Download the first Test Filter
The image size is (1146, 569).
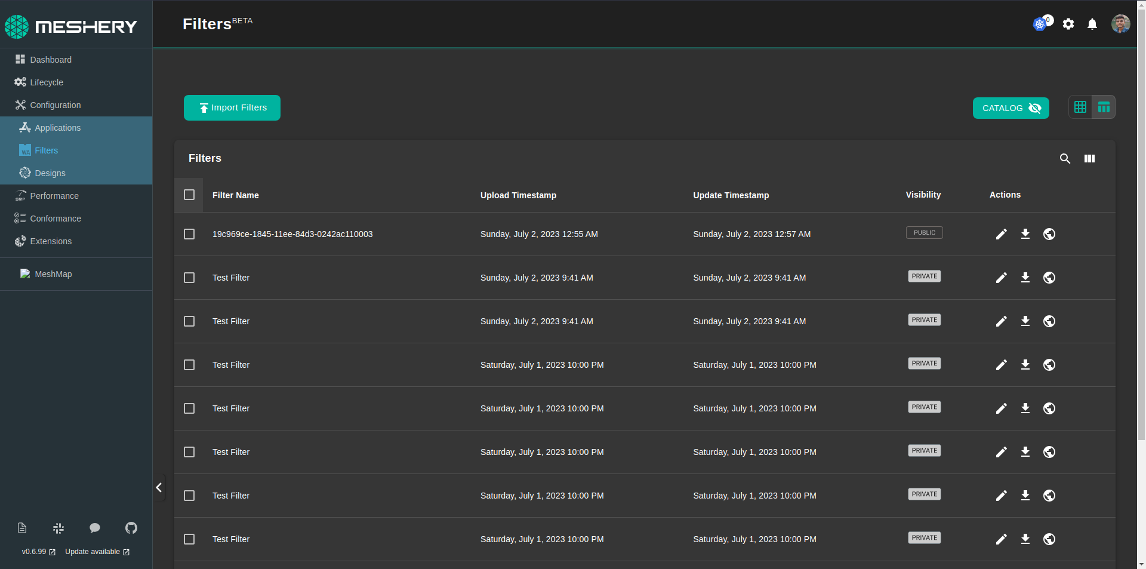1025,278
